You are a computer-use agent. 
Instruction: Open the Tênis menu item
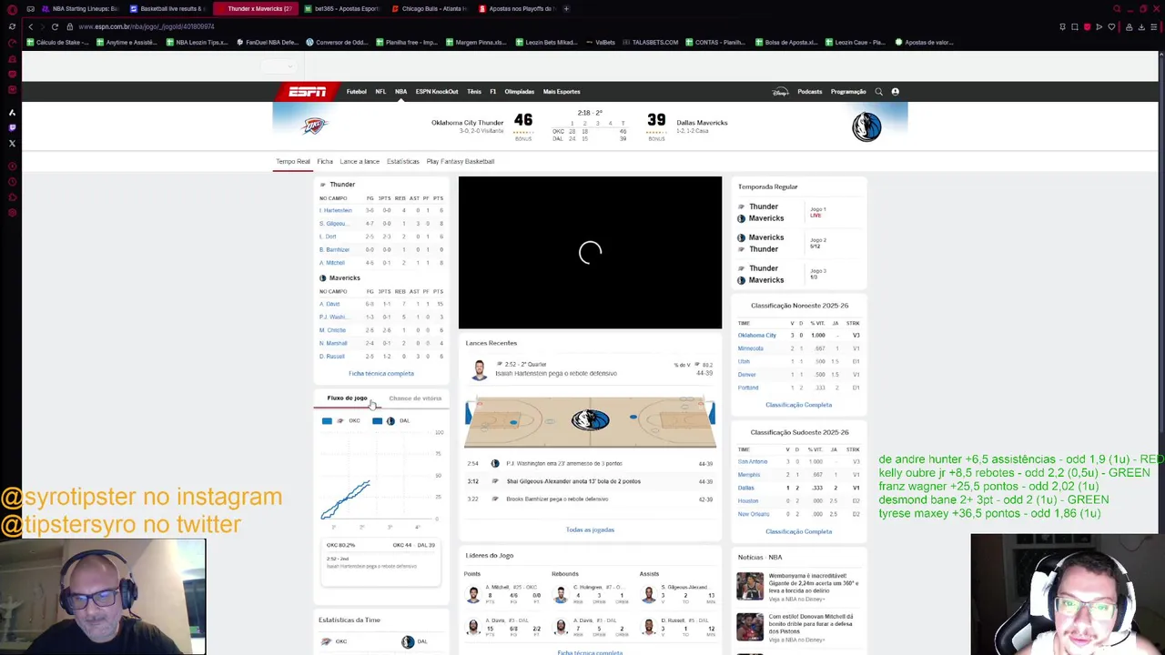click(474, 92)
